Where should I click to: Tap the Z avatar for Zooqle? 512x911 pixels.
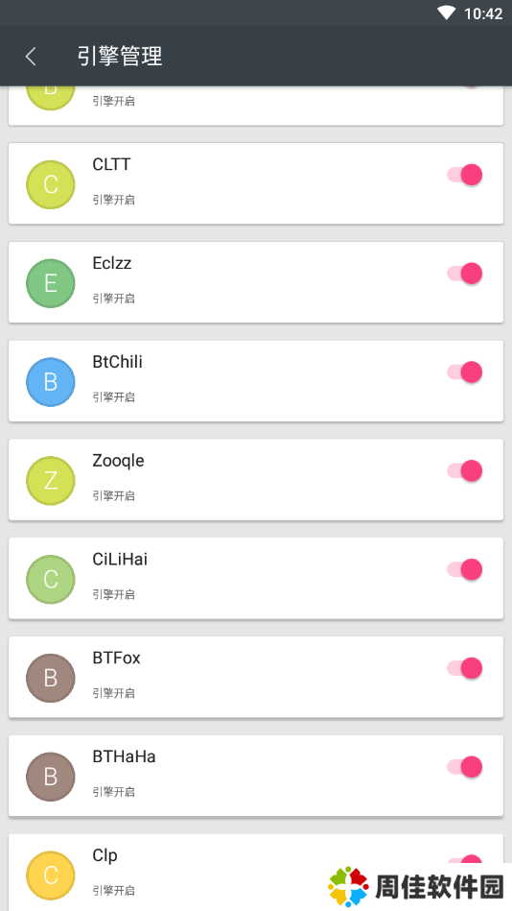tap(51, 481)
